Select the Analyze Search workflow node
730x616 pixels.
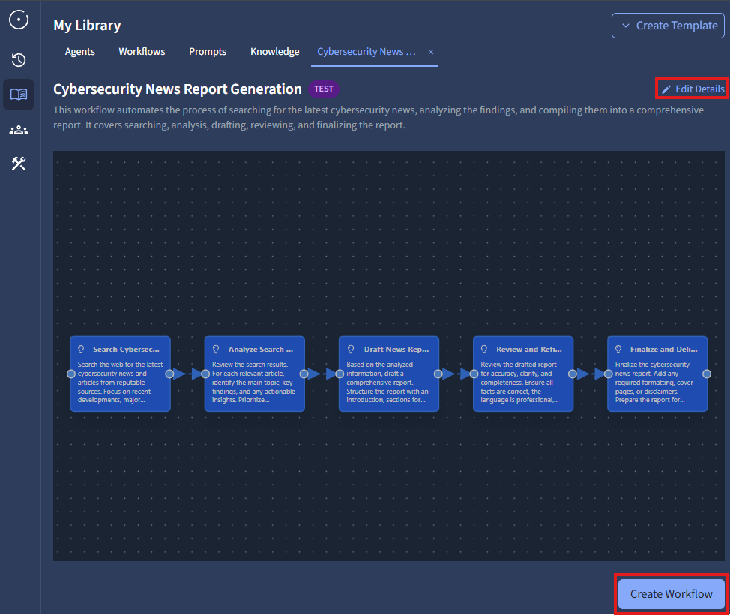click(x=254, y=374)
